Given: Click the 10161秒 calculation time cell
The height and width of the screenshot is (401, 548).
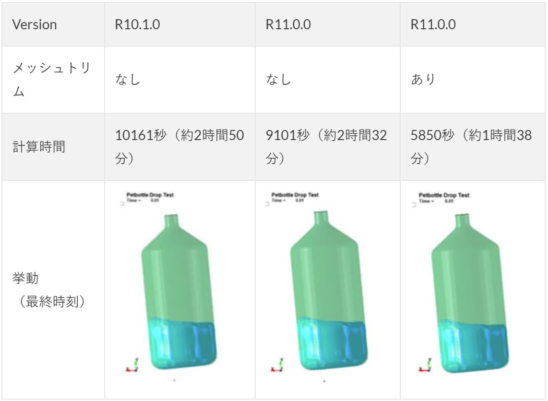Looking at the screenshot, I should point(180,147).
